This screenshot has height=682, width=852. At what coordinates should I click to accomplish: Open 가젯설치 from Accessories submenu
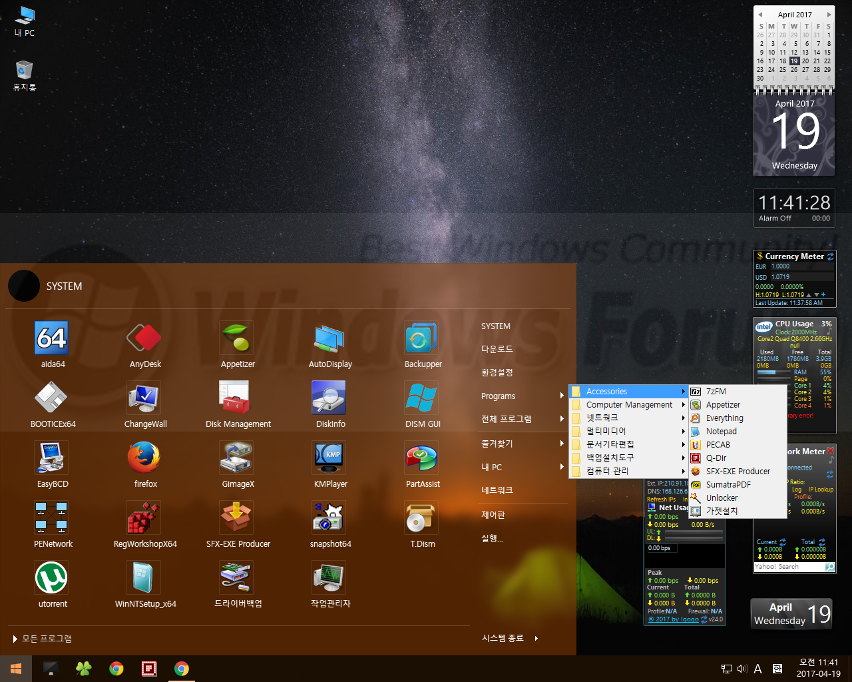coord(738,511)
